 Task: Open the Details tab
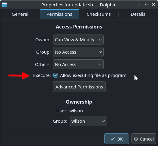tap(138, 14)
